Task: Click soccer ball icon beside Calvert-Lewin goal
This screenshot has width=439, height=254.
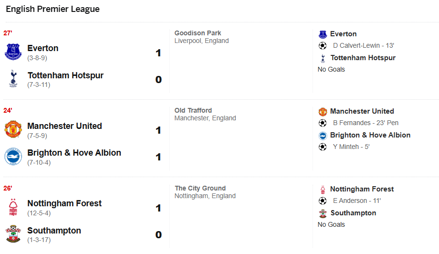Action: pyautogui.click(x=323, y=46)
